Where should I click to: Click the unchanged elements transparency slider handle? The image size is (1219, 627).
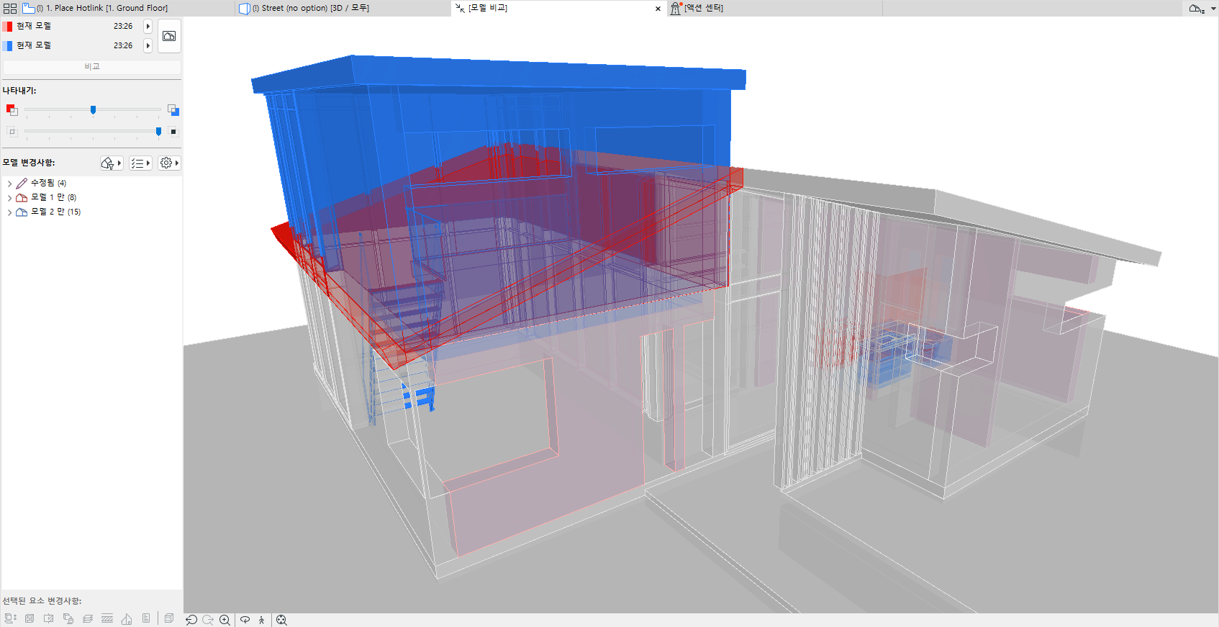(158, 131)
